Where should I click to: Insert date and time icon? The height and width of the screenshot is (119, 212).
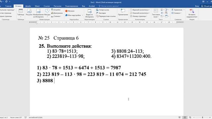(166, 13)
